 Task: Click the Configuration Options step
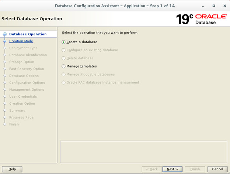[27, 83]
